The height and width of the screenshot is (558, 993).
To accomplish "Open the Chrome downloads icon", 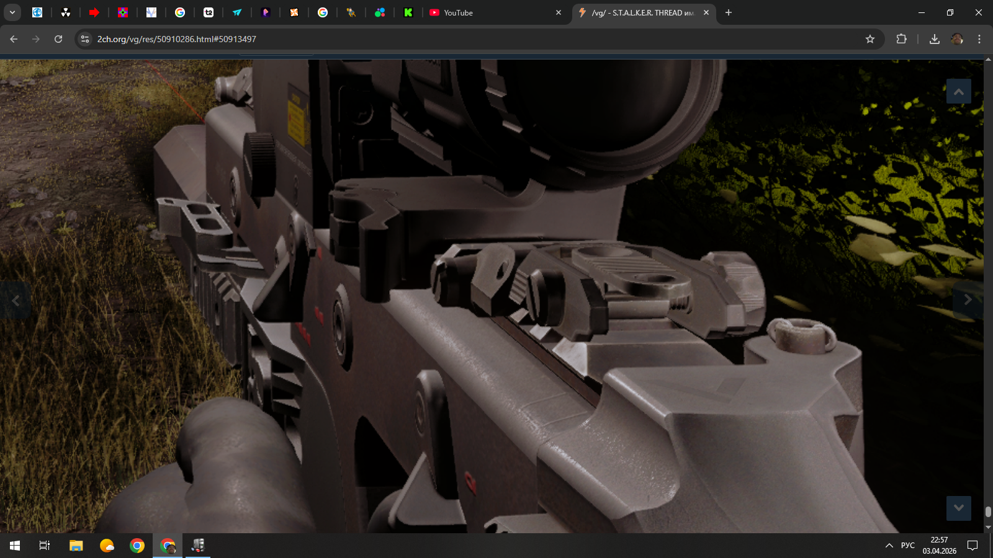I will [934, 39].
